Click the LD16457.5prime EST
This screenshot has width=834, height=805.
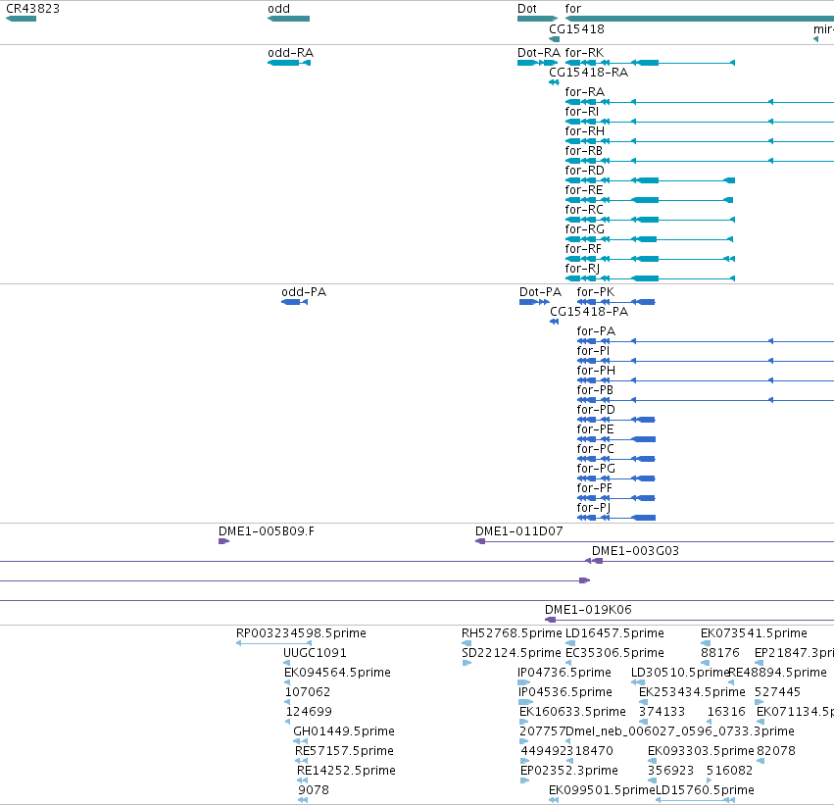tap(570, 643)
